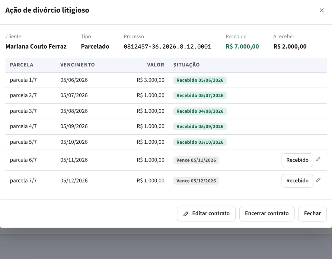The height and width of the screenshot is (259, 332).
Task: Click the SITUAÇÃO column header
Action: [x=187, y=65]
